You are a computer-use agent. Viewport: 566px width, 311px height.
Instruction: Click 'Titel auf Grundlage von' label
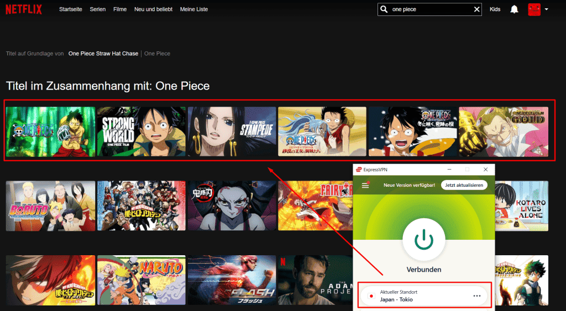click(x=35, y=54)
